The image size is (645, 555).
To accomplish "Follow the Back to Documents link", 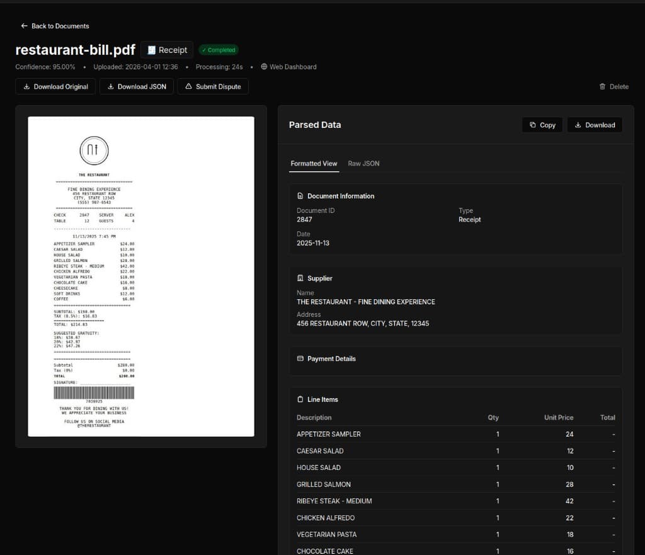I will coord(55,26).
